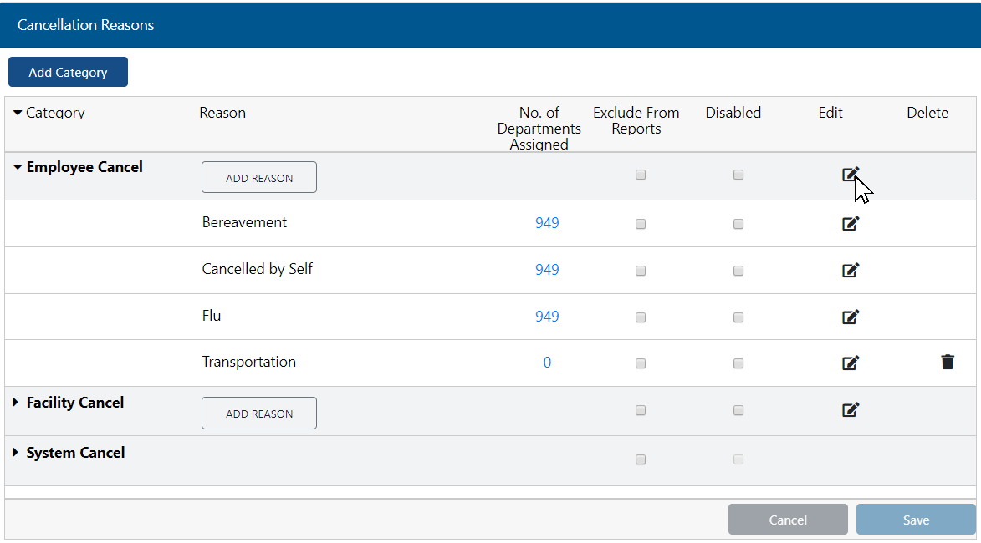Add Reason under Facility Cancel
This screenshot has width=981, height=543.
(259, 413)
